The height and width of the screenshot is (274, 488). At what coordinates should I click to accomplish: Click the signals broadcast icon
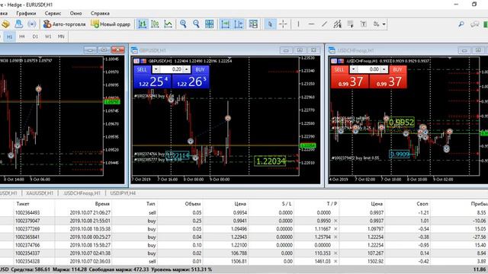32,24
